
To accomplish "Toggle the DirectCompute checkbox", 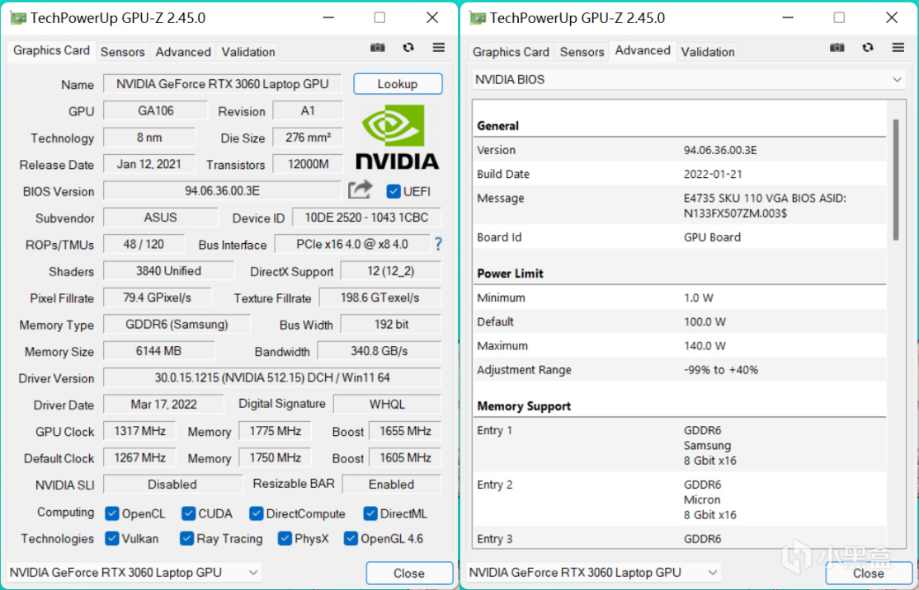I will pos(256,513).
